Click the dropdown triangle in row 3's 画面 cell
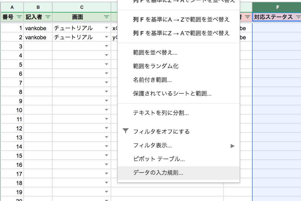 point(107,46)
